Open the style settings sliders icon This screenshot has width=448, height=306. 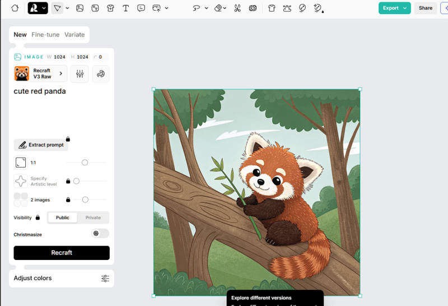click(x=80, y=74)
